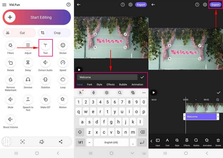Click the Export button on timeline screen
The width and height of the screenshot is (223, 158).
215,5
